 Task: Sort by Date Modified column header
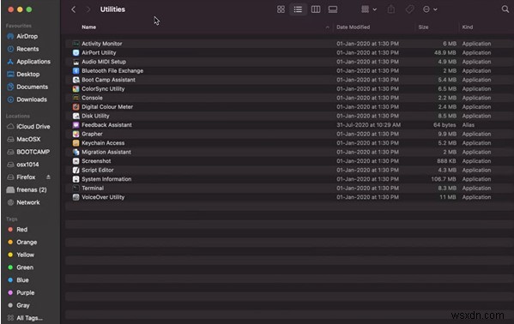click(x=353, y=27)
